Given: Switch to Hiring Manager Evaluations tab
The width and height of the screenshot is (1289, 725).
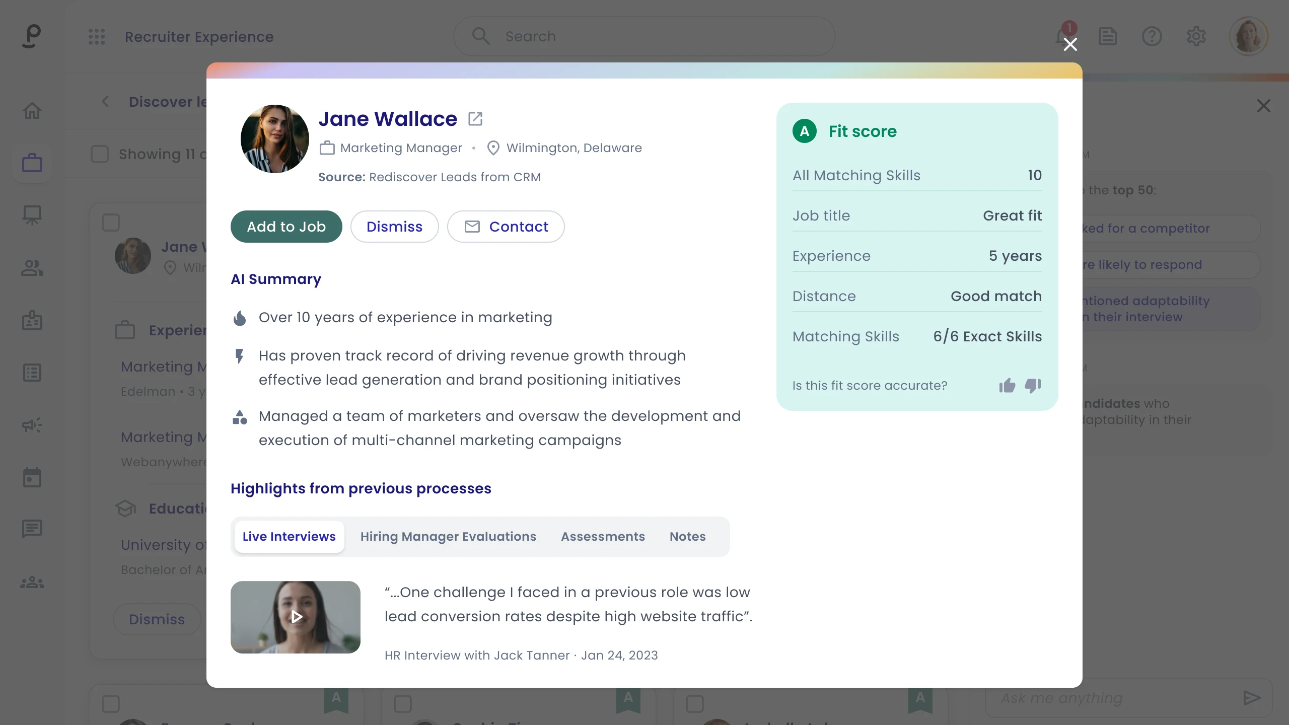Looking at the screenshot, I should click(x=448, y=537).
